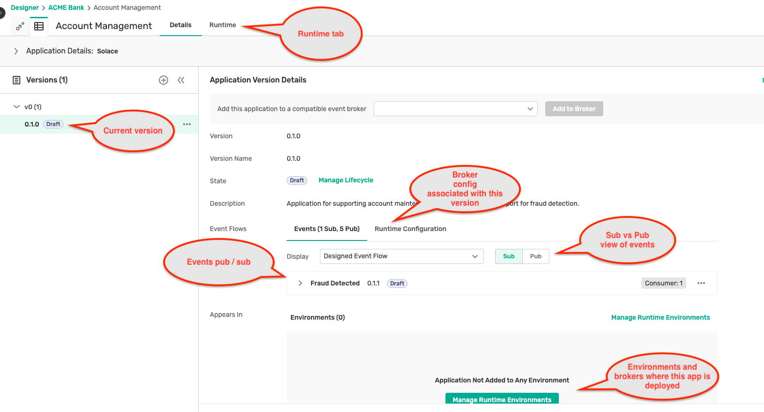The width and height of the screenshot is (764, 412).
Task: Select version 0.1.0 Draft in list
Action: (32, 124)
